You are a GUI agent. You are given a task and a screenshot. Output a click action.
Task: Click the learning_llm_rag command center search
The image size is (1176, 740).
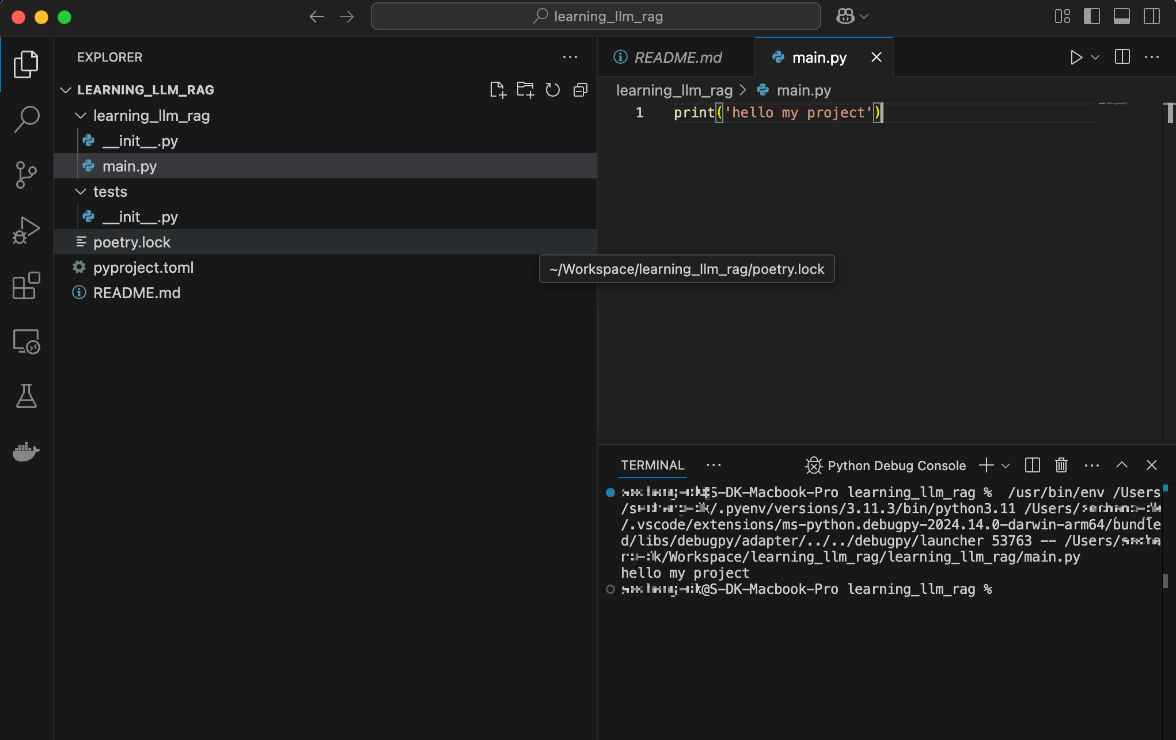click(596, 17)
